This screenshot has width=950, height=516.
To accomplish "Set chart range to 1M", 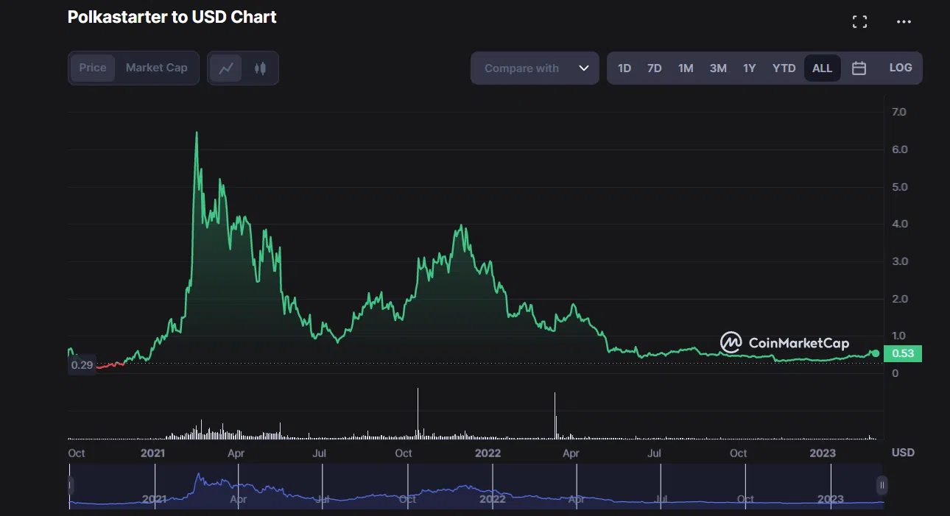I will pos(686,68).
